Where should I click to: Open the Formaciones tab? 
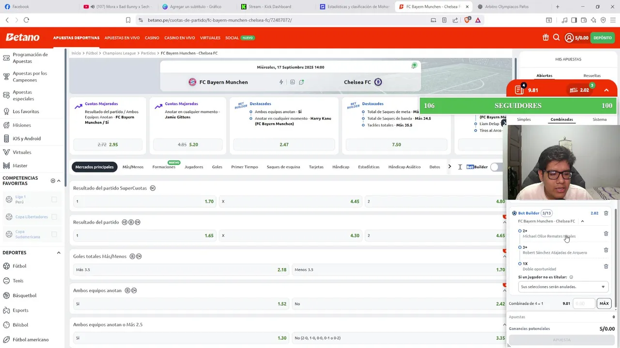click(164, 167)
